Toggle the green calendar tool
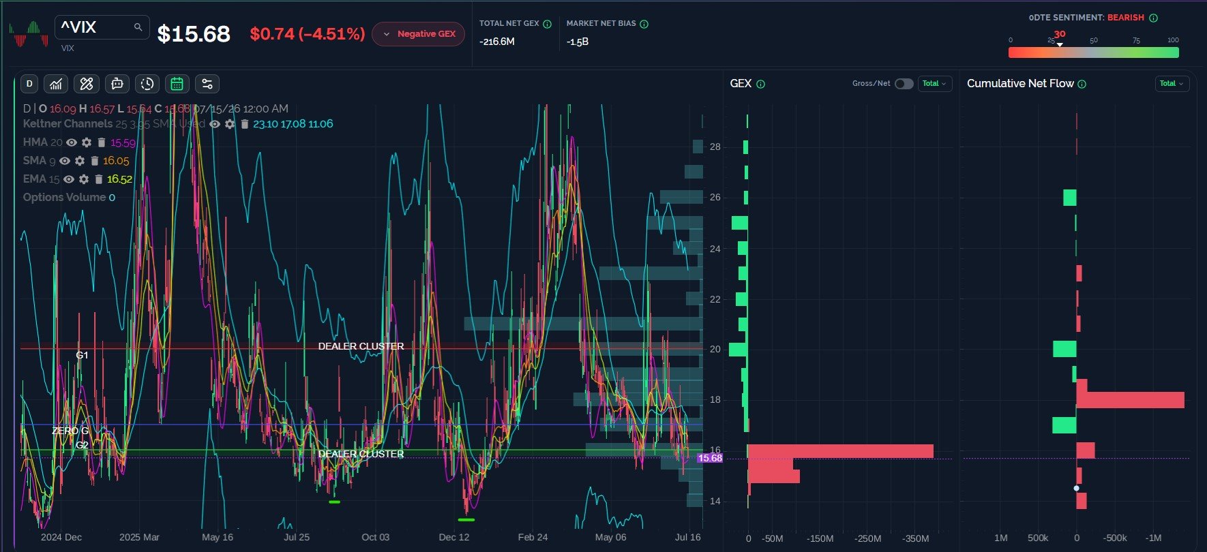The height and width of the screenshot is (552, 1207). point(177,84)
